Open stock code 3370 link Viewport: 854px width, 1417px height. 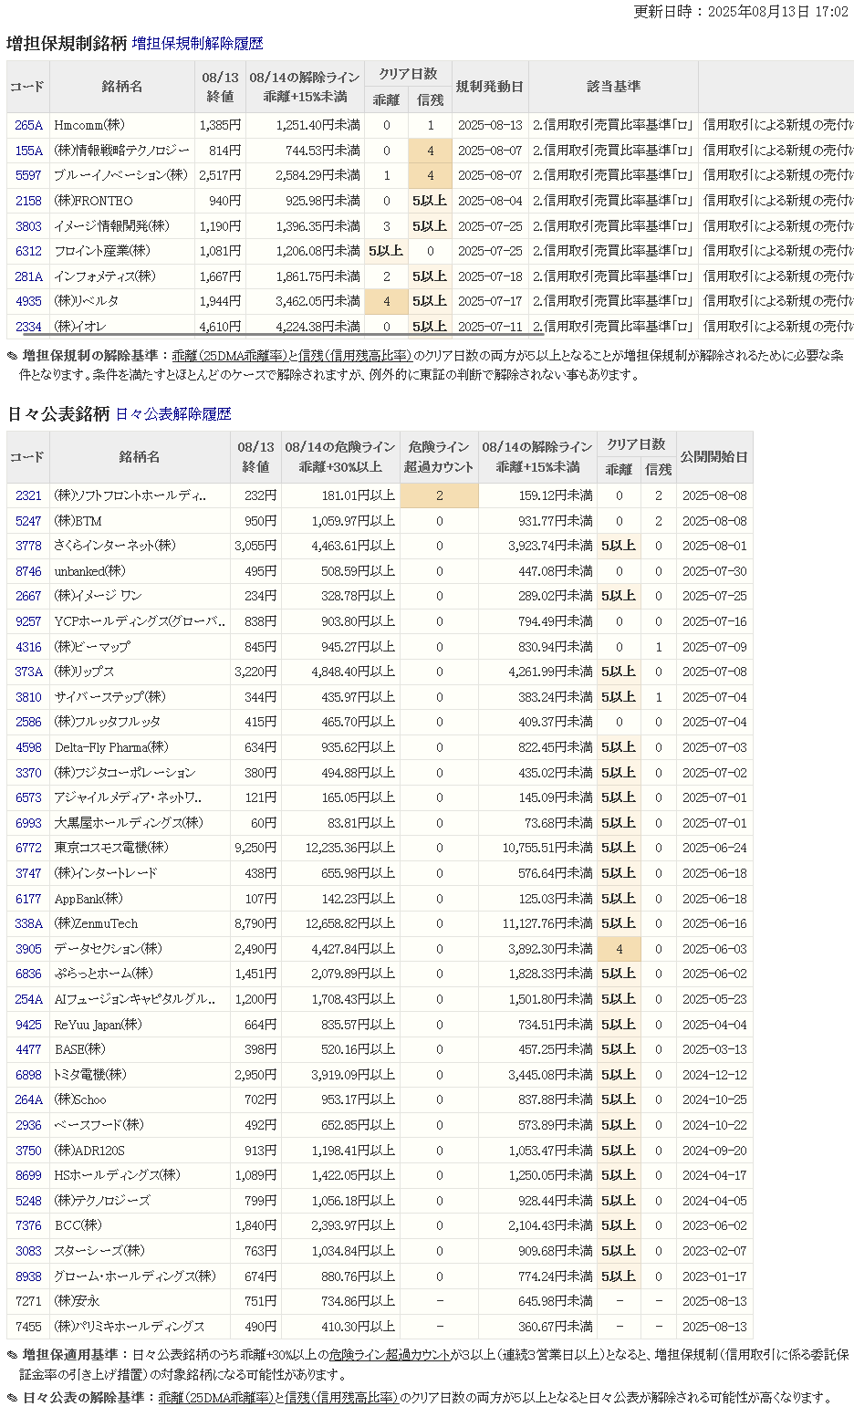click(x=28, y=773)
